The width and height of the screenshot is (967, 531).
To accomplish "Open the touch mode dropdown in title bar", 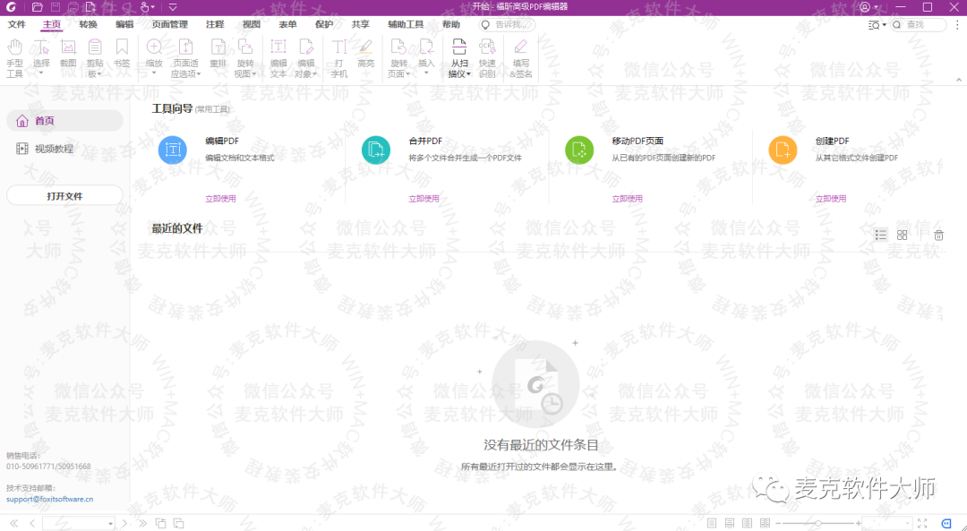I will point(152,7).
